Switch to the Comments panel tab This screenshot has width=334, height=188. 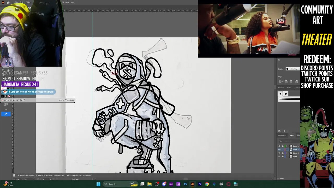tap(282, 135)
